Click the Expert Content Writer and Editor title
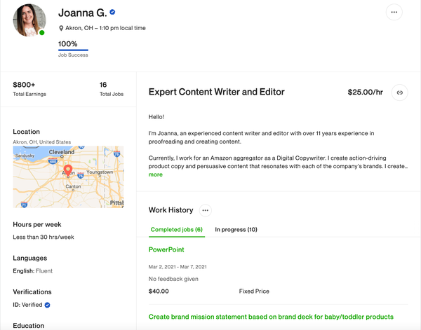Viewport: 421px width, 330px height. click(216, 92)
